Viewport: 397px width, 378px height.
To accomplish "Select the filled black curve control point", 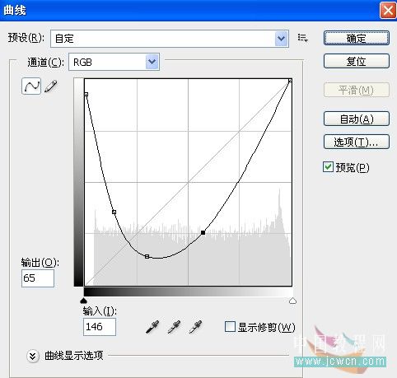I will point(203,232).
